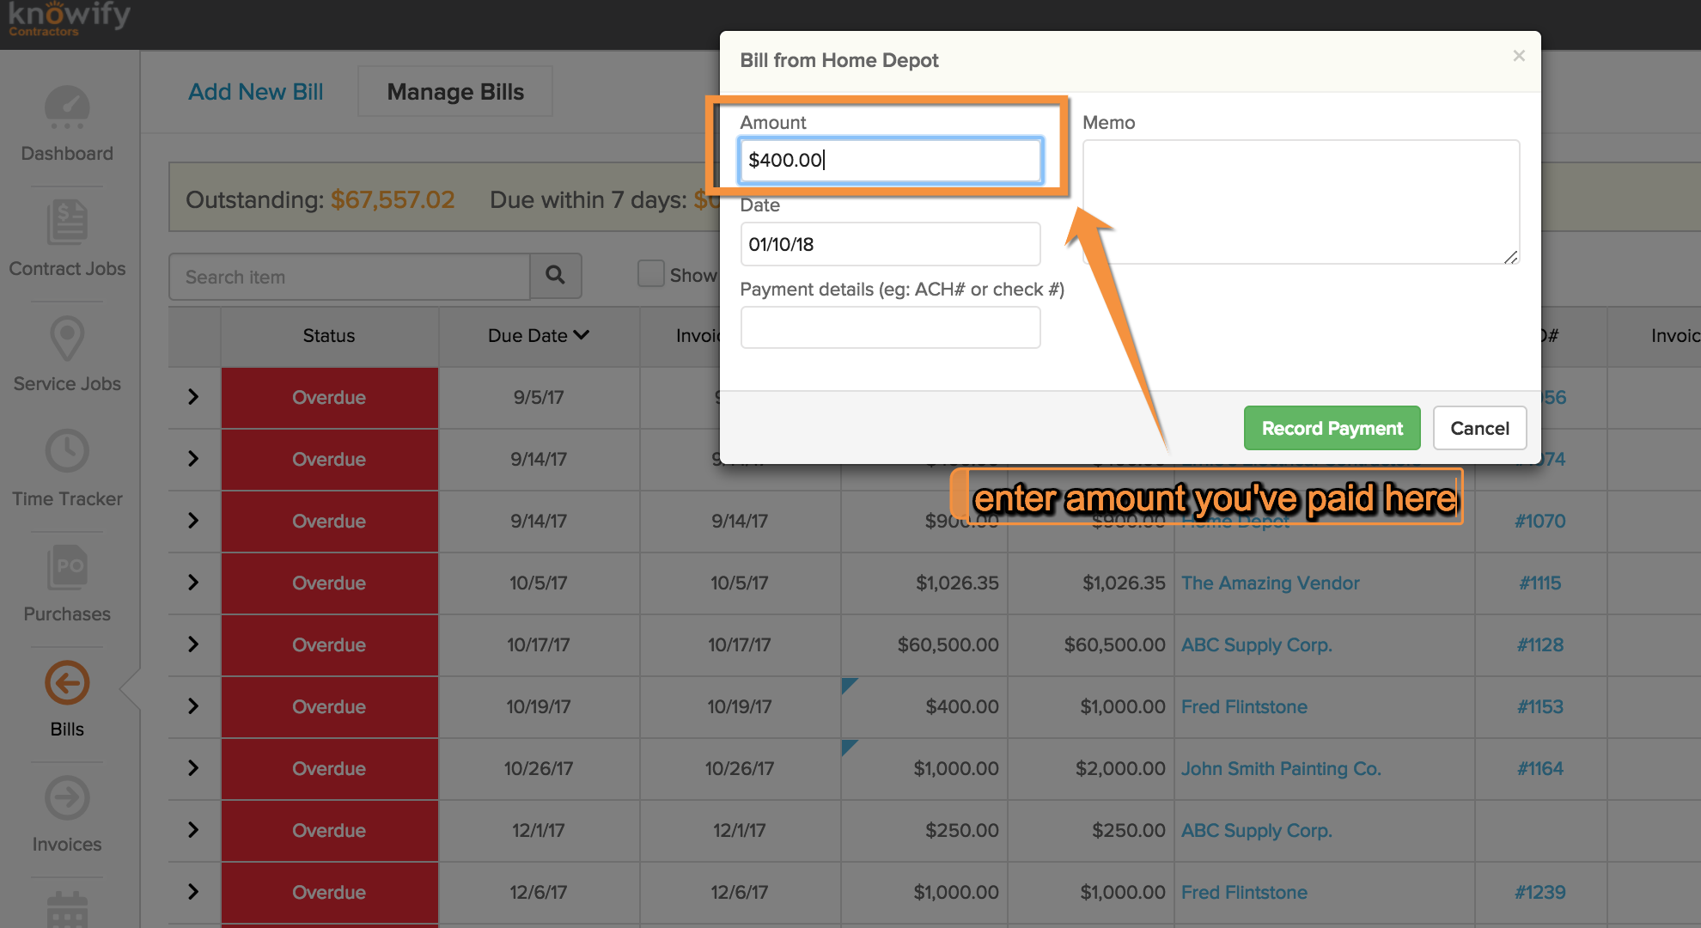Open Fred Flintstone link on 10/19/17 row
The image size is (1701, 928).
pyautogui.click(x=1244, y=706)
